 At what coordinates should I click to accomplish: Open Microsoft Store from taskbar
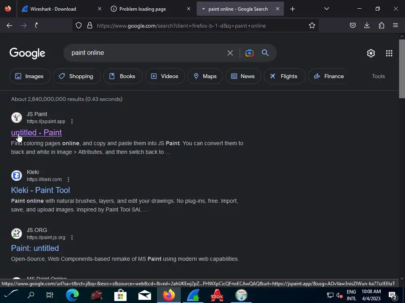tap(120, 295)
